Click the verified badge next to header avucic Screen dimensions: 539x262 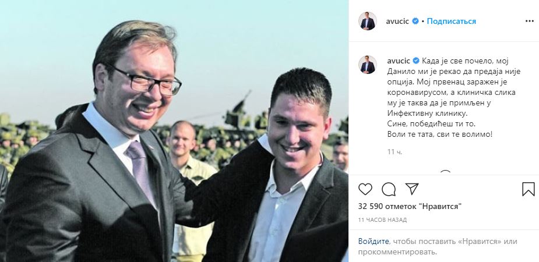(415, 22)
